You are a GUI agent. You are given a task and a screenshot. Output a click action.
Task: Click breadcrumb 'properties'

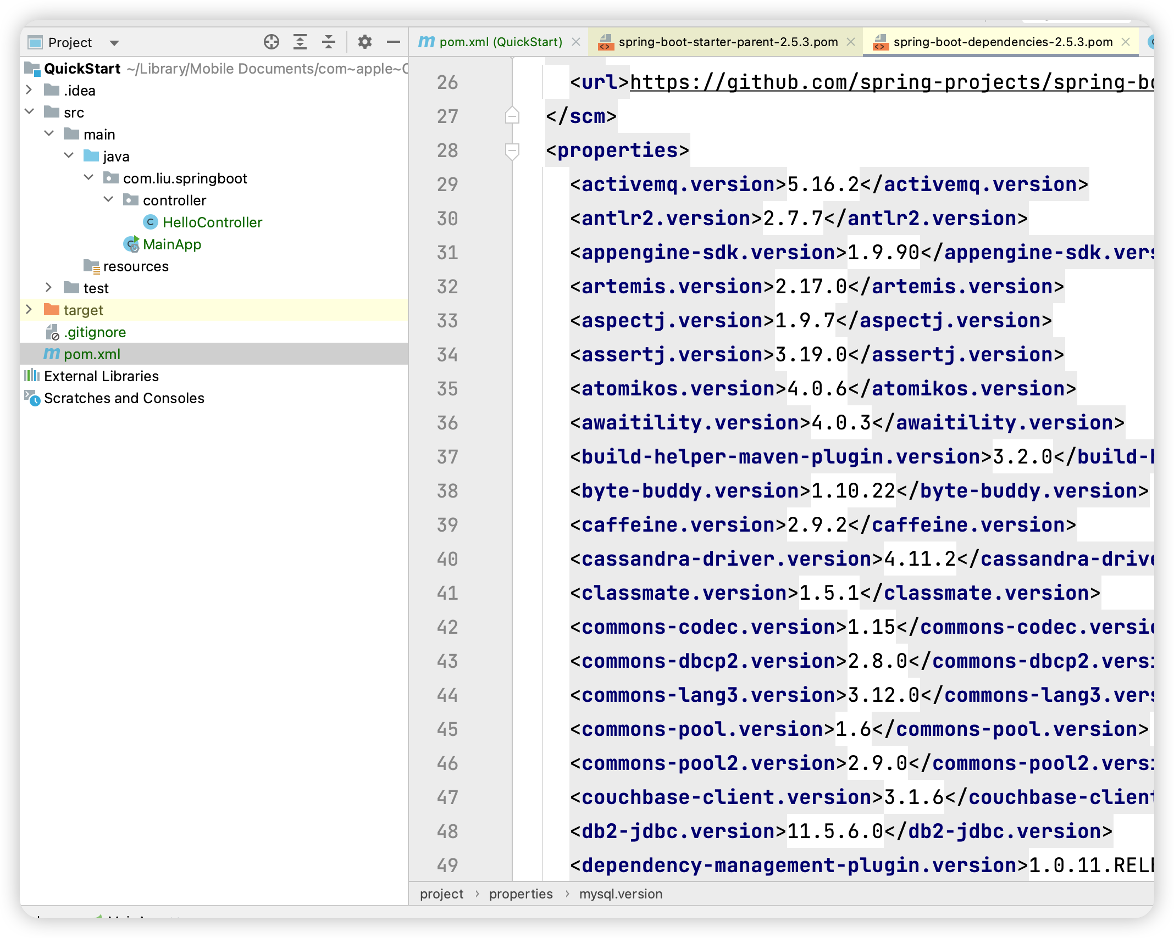click(520, 894)
